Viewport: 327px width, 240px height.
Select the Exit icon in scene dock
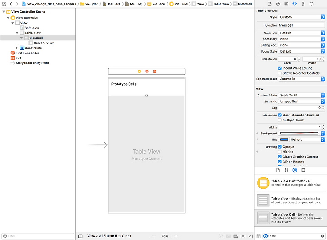[x=154, y=72]
